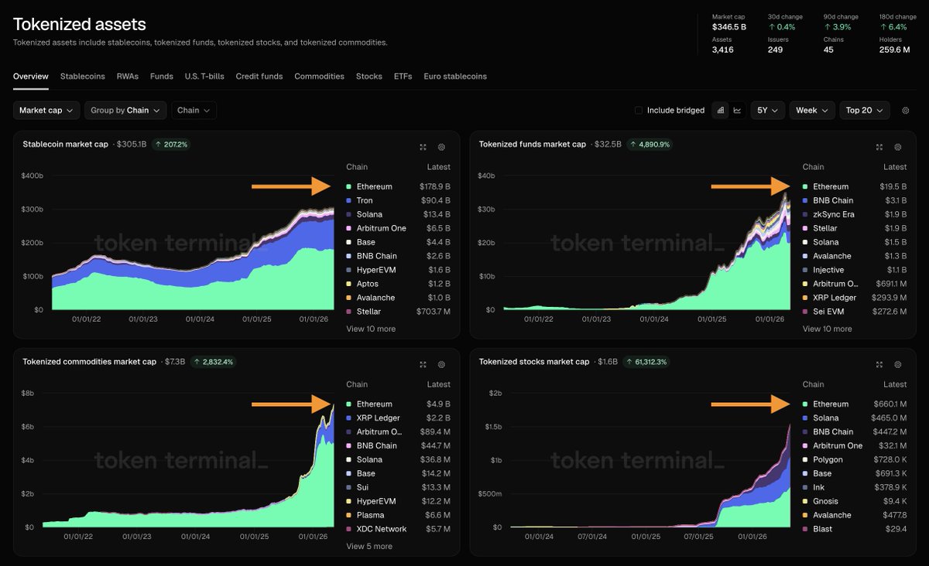The image size is (929, 566).
Task: Toggle Solana swatch in Tokenized stocks legend
Action: [806, 418]
